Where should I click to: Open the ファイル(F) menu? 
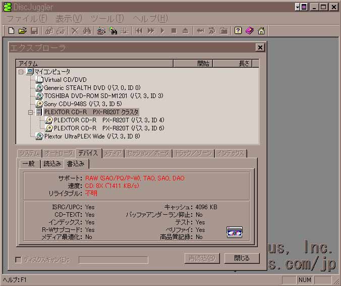coord(27,19)
